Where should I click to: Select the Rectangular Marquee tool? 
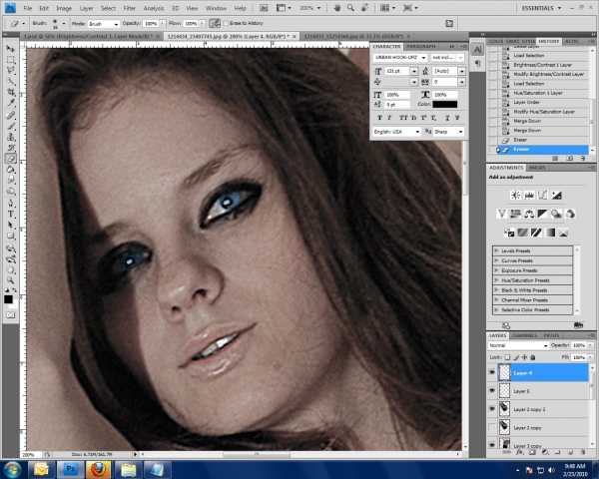11,60
